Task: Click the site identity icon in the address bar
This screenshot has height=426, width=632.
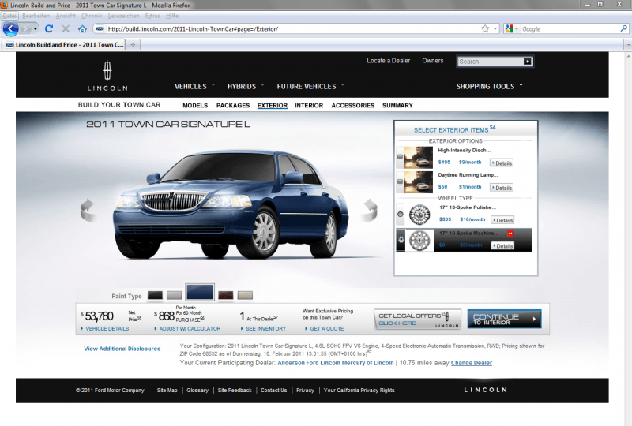Action: (x=100, y=29)
